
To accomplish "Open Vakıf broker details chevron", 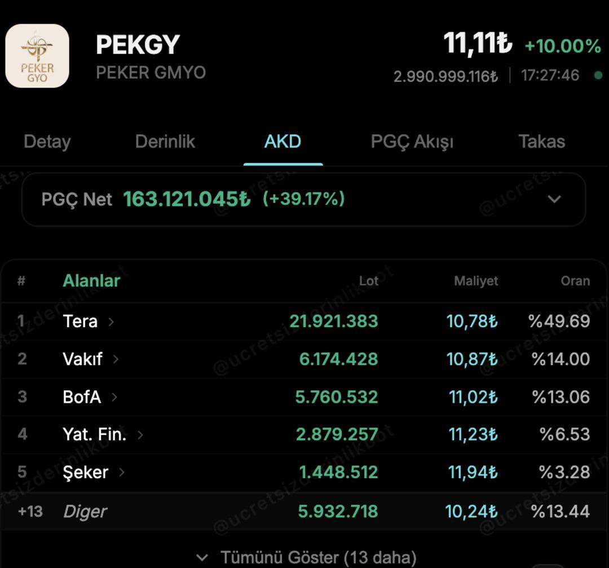I will [x=116, y=359].
